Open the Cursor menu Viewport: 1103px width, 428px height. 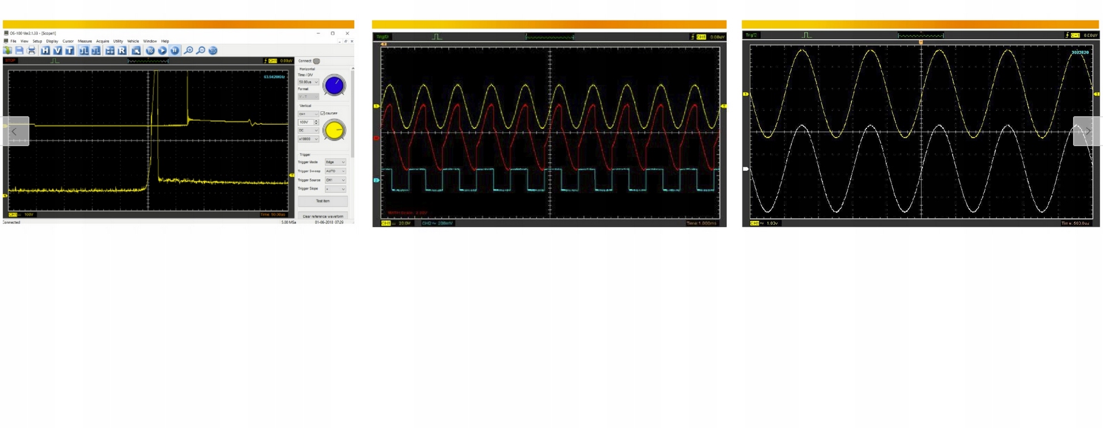coord(68,41)
